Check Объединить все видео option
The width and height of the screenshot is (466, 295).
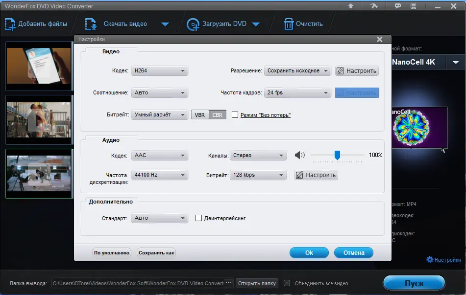(x=287, y=283)
